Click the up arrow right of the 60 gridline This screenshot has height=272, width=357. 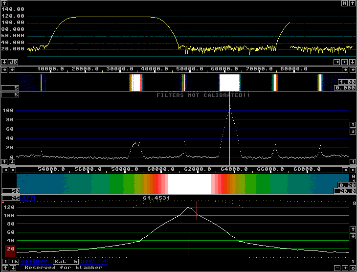pos(353,124)
